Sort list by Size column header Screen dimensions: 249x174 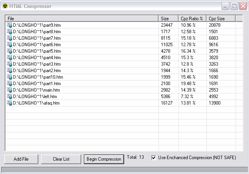pos(169,18)
